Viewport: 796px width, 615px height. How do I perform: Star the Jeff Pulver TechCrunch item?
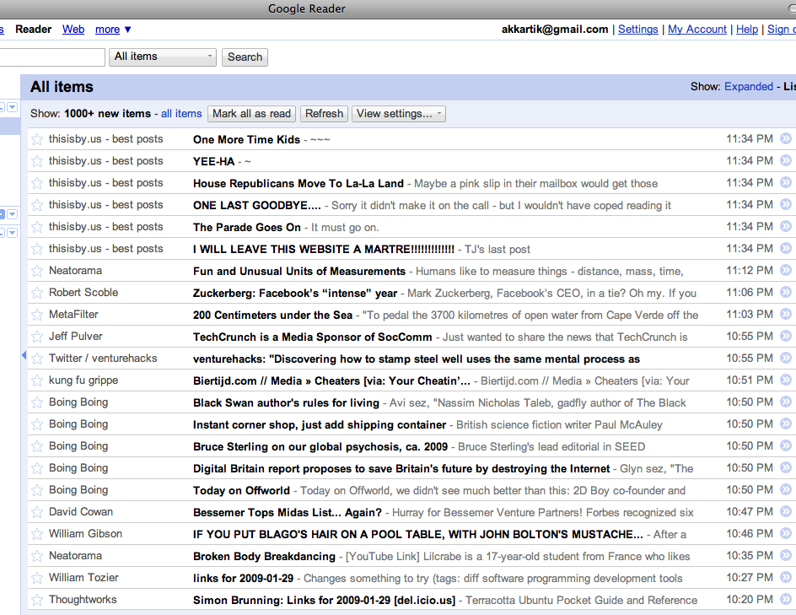click(x=37, y=337)
